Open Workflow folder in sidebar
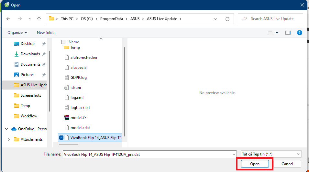This screenshot has width=309, height=172. [29, 116]
